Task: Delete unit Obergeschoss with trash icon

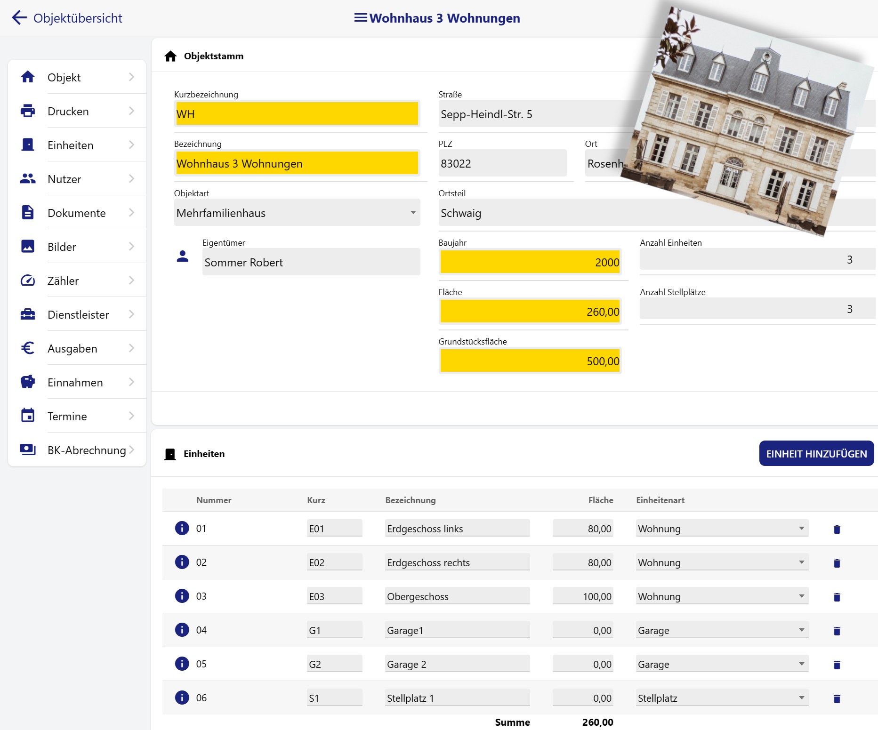Action: [x=837, y=597]
